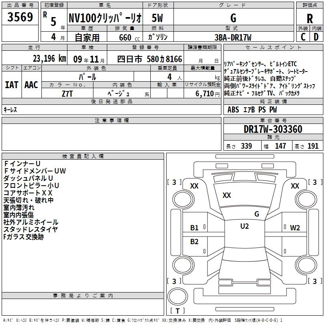325x325 pixels.
Task: Click the exterior color パール
Action: click(x=87, y=77)
